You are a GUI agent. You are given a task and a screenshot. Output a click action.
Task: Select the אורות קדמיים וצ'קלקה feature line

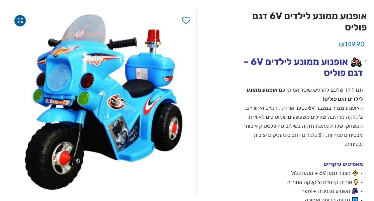tap(319, 182)
